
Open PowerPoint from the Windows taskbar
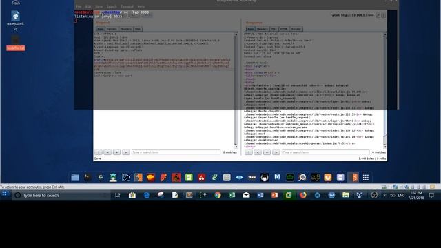pyautogui.click(x=274, y=195)
